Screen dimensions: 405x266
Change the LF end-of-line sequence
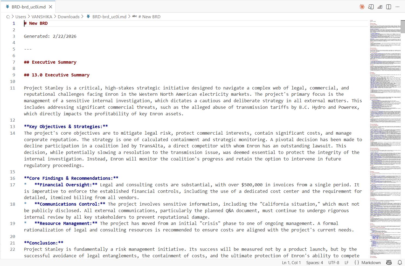pos(346,262)
